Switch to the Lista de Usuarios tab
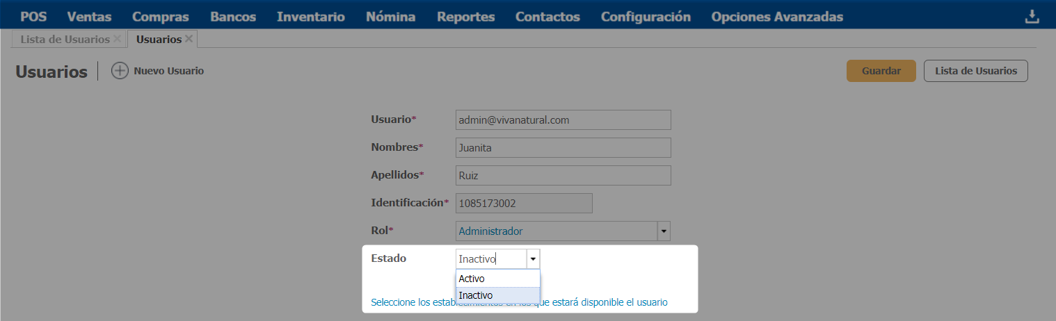This screenshot has width=1056, height=321. click(65, 39)
